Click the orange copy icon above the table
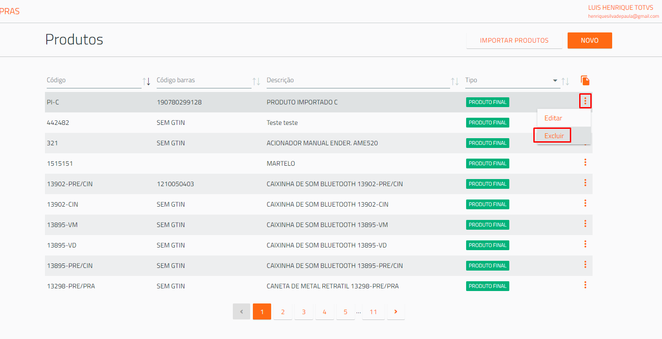 coord(585,80)
